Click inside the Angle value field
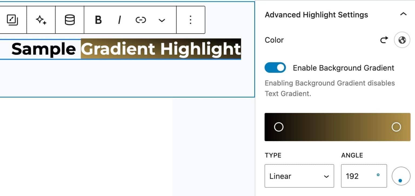The height and width of the screenshot is (196, 415). coord(359,176)
